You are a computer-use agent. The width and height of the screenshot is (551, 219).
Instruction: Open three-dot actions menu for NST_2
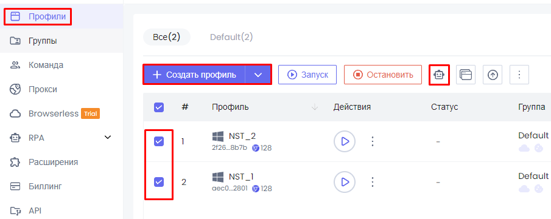coord(373,141)
